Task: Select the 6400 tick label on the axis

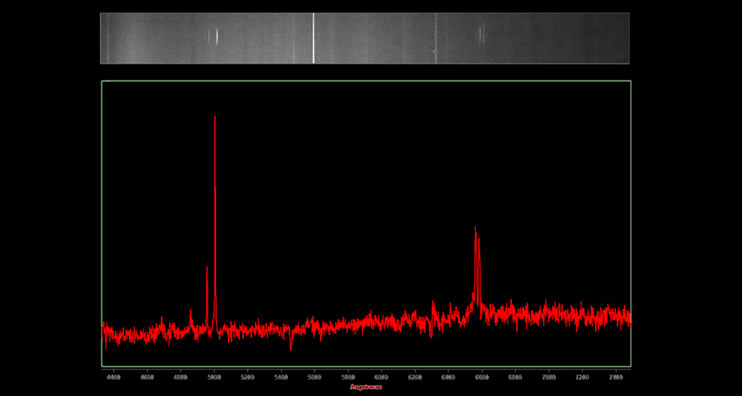Action: 448,377
